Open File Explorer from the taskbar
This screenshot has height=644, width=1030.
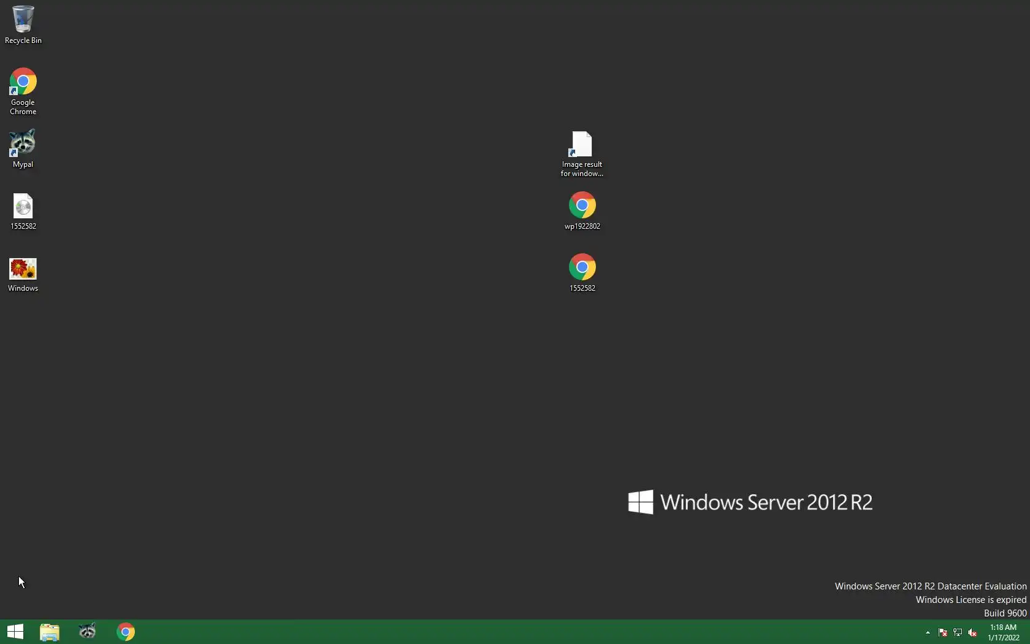click(x=50, y=632)
